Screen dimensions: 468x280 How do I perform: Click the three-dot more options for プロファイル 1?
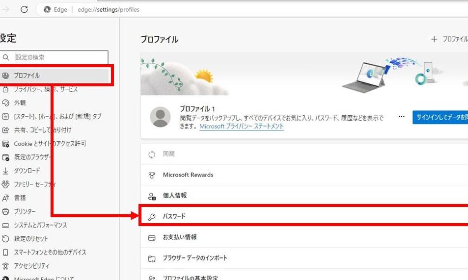click(402, 117)
